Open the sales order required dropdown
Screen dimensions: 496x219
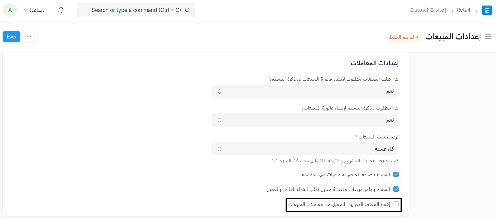click(305, 91)
